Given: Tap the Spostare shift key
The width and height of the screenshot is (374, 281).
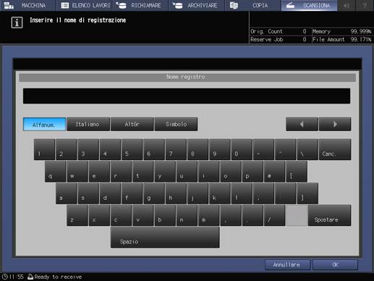Looking at the screenshot, I should pyautogui.click(x=330, y=215).
